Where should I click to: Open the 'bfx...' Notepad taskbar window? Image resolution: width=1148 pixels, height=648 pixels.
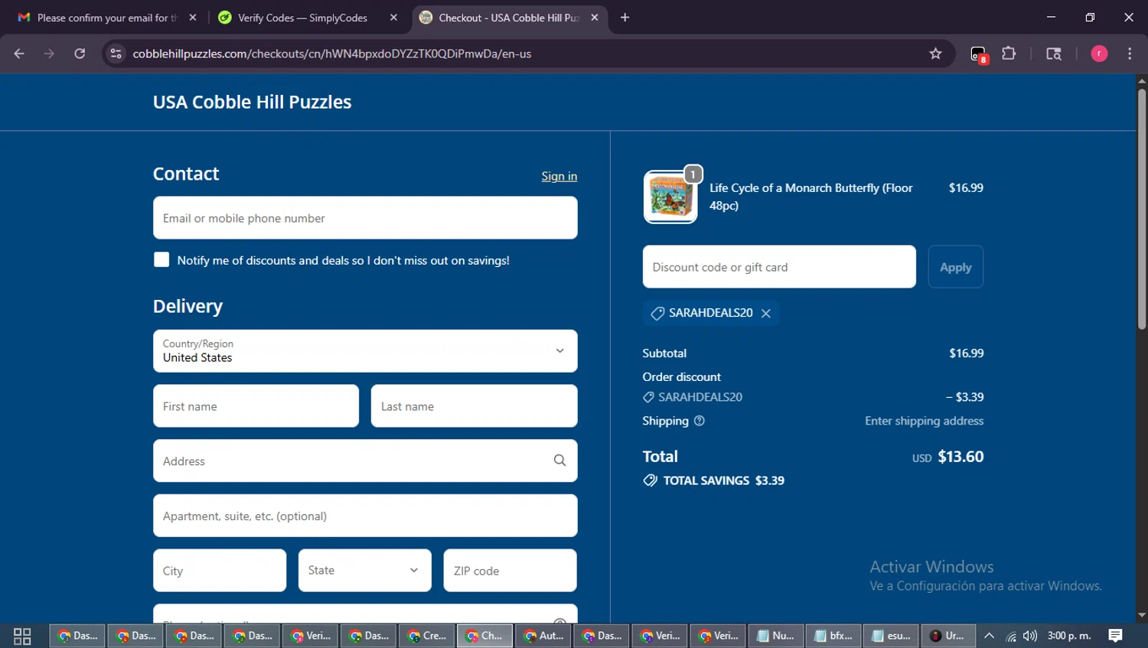(x=833, y=636)
